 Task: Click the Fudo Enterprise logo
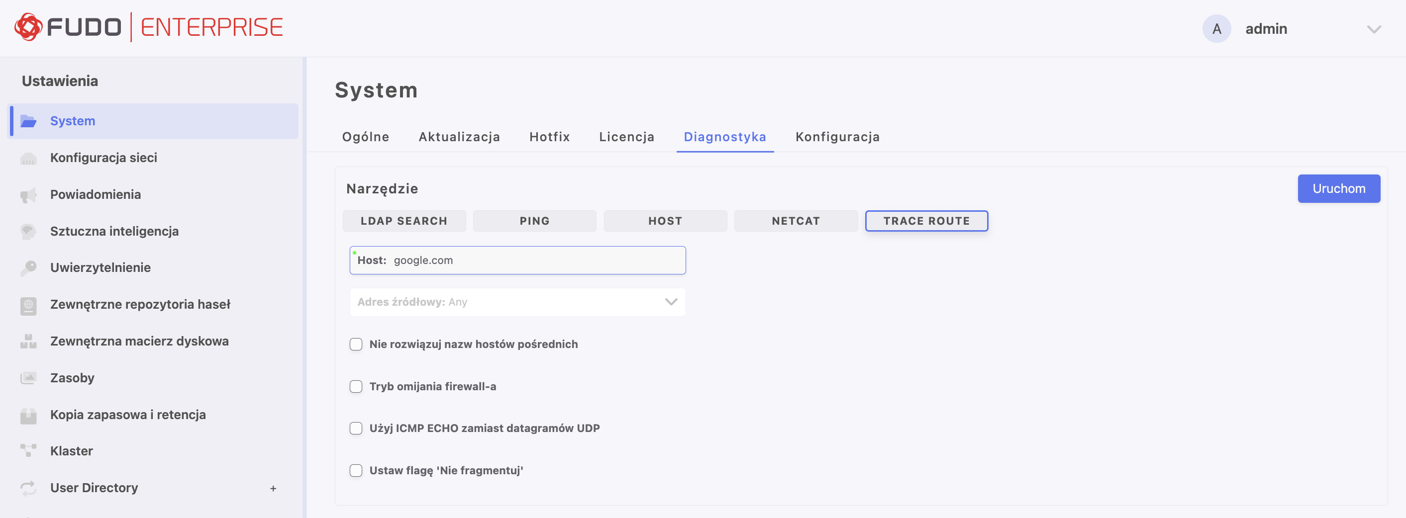tap(148, 27)
